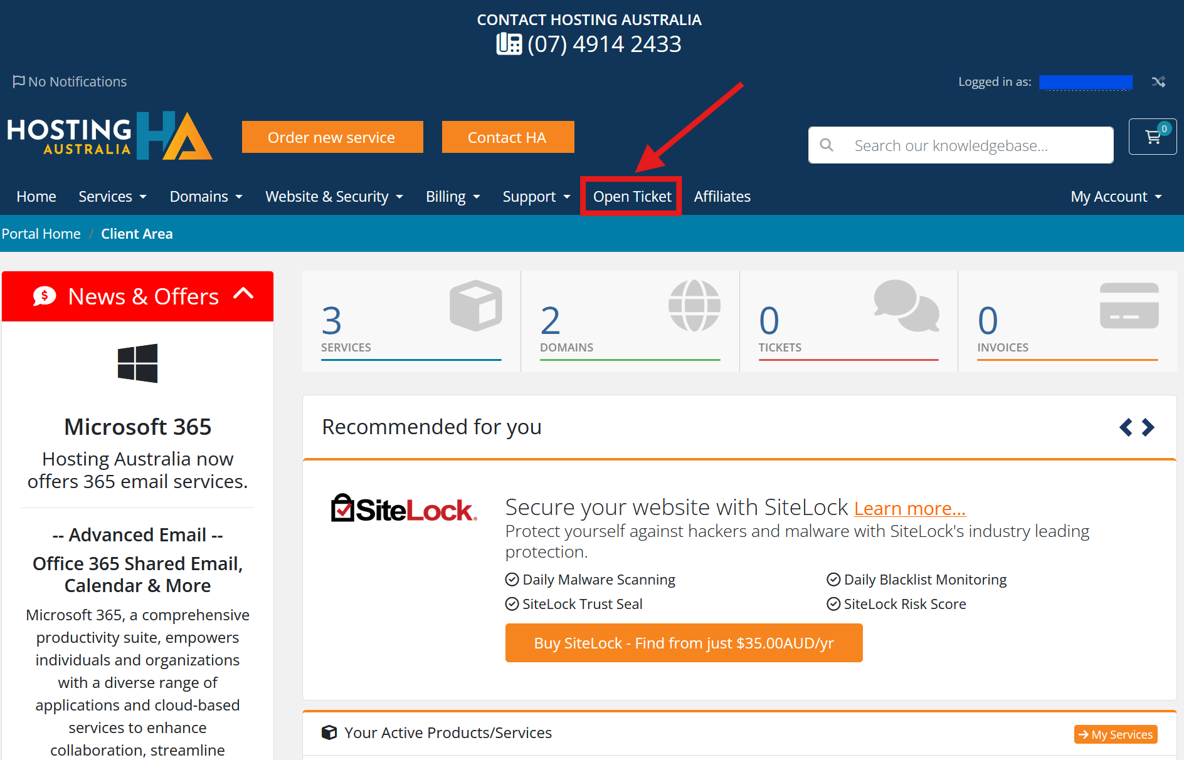This screenshot has width=1184, height=760.
Task: Click the 2 Domains count
Action: 551,320
